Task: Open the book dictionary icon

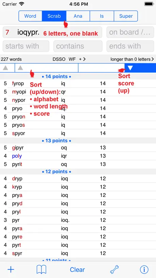Action: coord(41,270)
